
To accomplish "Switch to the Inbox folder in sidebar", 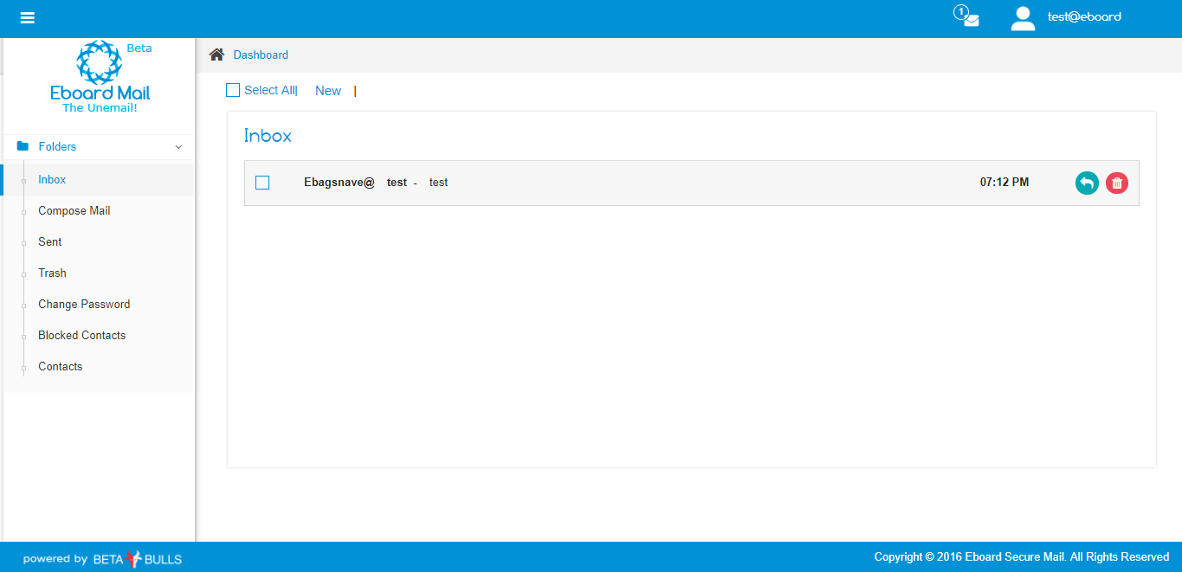I will (x=51, y=179).
